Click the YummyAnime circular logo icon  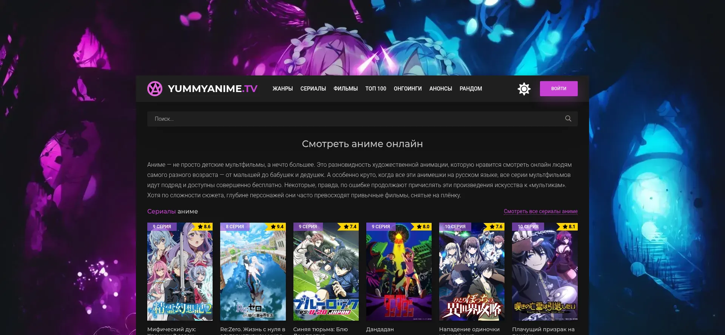tap(155, 89)
